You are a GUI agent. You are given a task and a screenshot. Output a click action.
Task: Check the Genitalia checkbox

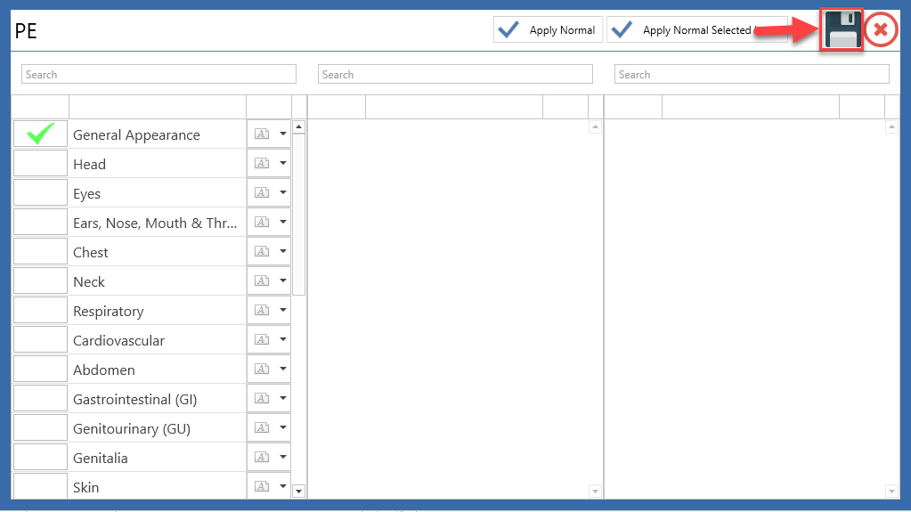point(40,457)
